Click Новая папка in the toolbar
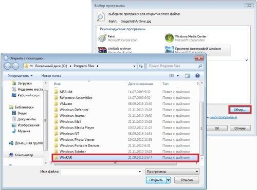The width and height of the screenshot is (257, 190). pos(51,76)
